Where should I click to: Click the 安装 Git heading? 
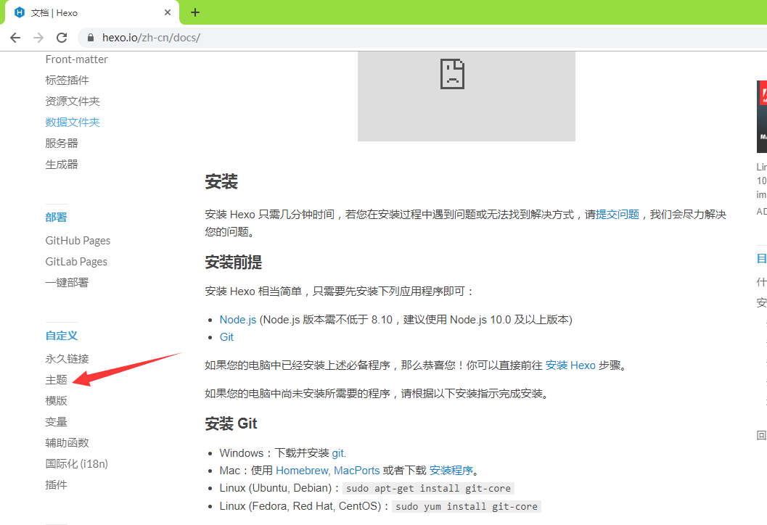click(231, 423)
